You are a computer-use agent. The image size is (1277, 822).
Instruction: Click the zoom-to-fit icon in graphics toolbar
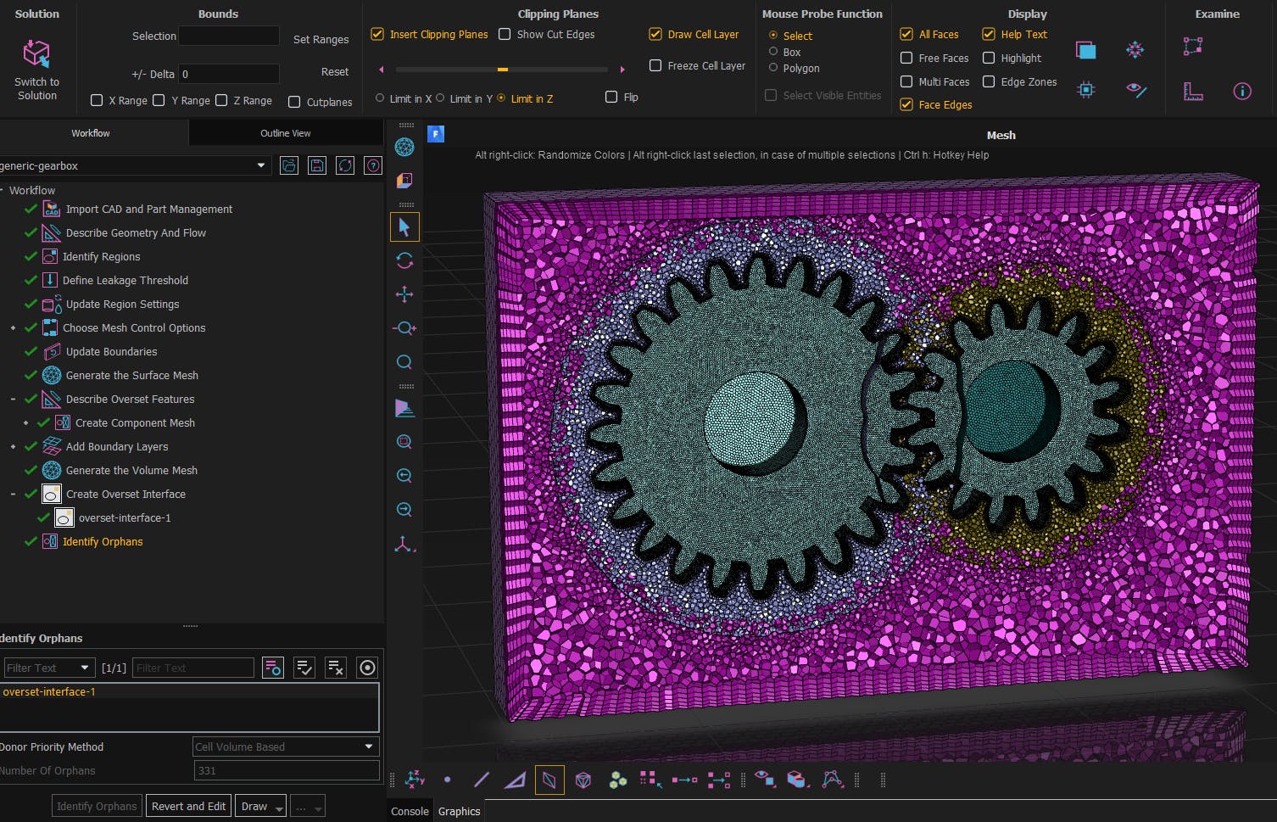404,442
